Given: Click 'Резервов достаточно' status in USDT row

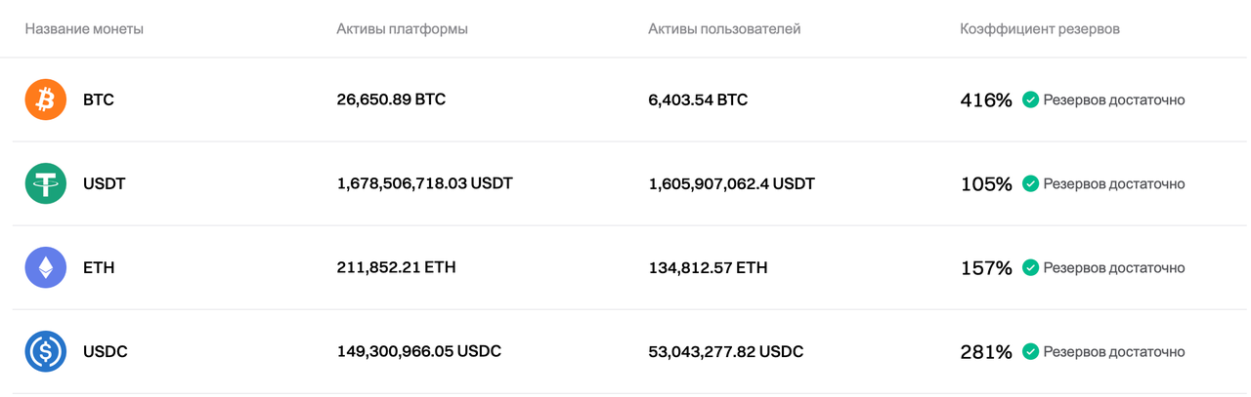Looking at the screenshot, I should point(1114,183).
